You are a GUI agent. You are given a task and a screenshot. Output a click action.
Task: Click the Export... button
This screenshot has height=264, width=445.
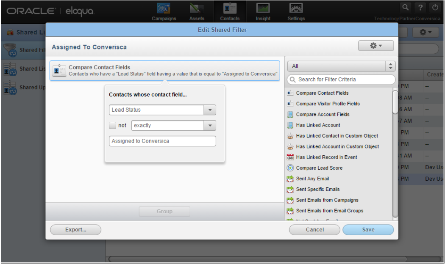tap(75, 230)
